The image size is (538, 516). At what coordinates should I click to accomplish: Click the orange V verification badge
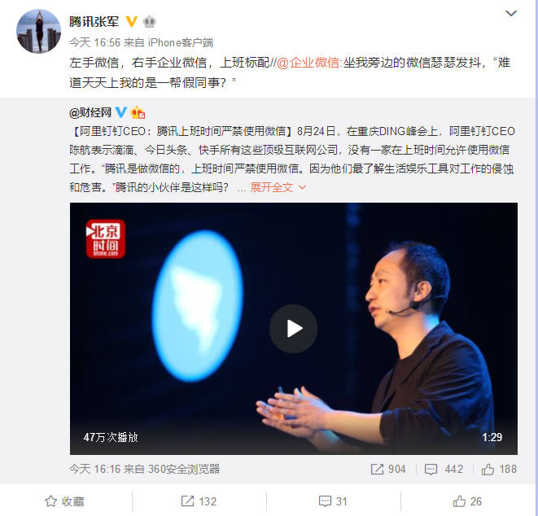click(x=131, y=22)
